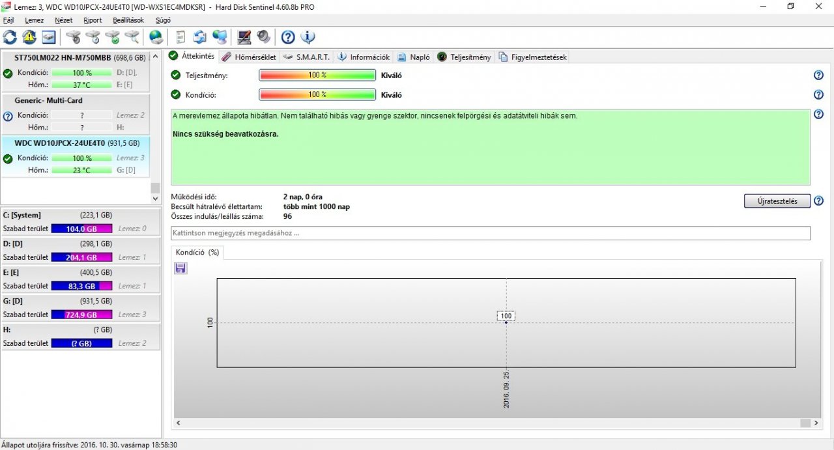Select the ST750LM022 HN-M750MBB disk
Viewport: 834px width, 450px height.
click(75, 71)
